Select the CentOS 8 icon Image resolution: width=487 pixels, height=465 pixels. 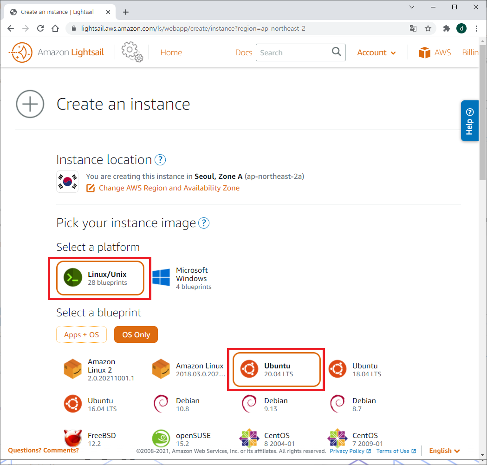(x=249, y=438)
